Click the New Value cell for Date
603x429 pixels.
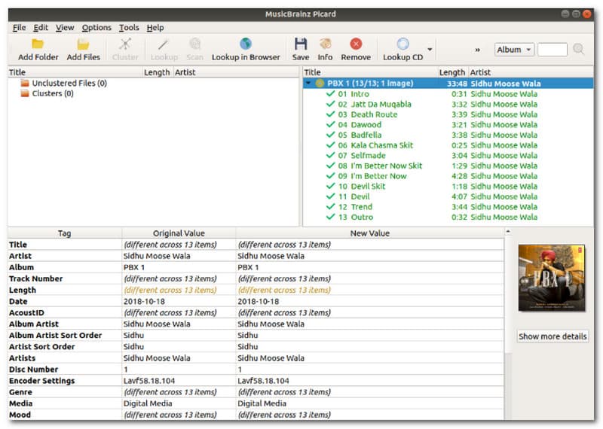(369, 302)
